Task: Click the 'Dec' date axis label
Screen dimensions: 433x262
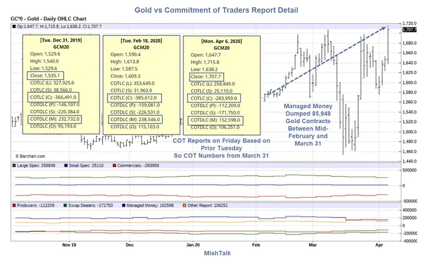Action: tap(130, 245)
